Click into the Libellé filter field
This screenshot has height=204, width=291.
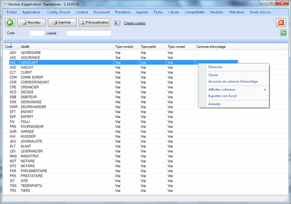coord(88,33)
